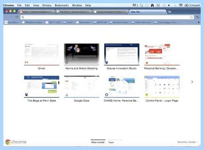Click in the address bar field
This screenshot has width=204, height=150.
tap(107, 17)
